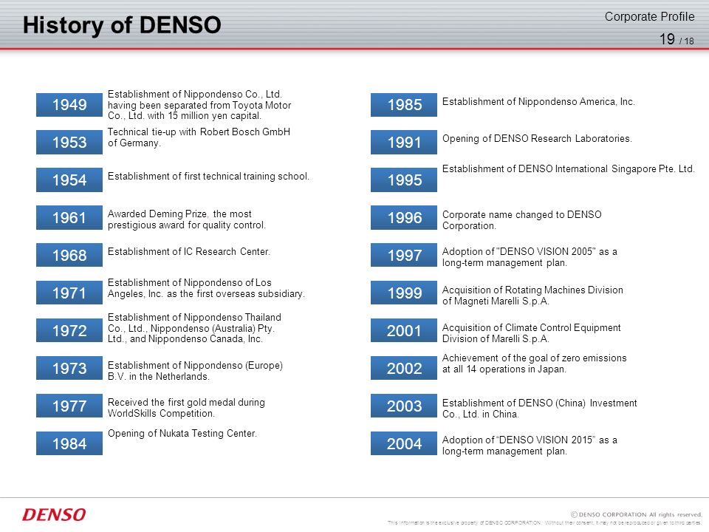Image resolution: width=709 pixels, height=532 pixels.
Task: Select 'Opening of Nukata Testing Center' text
Action: click(182, 434)
